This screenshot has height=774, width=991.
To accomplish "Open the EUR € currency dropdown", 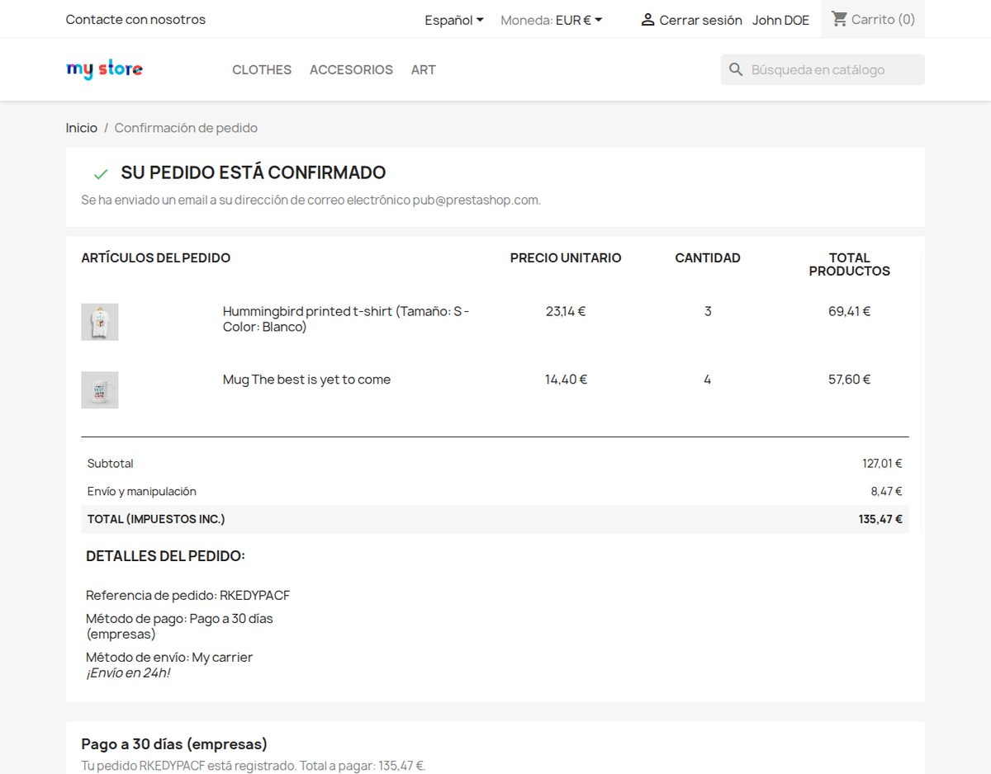I will (579, 20).
